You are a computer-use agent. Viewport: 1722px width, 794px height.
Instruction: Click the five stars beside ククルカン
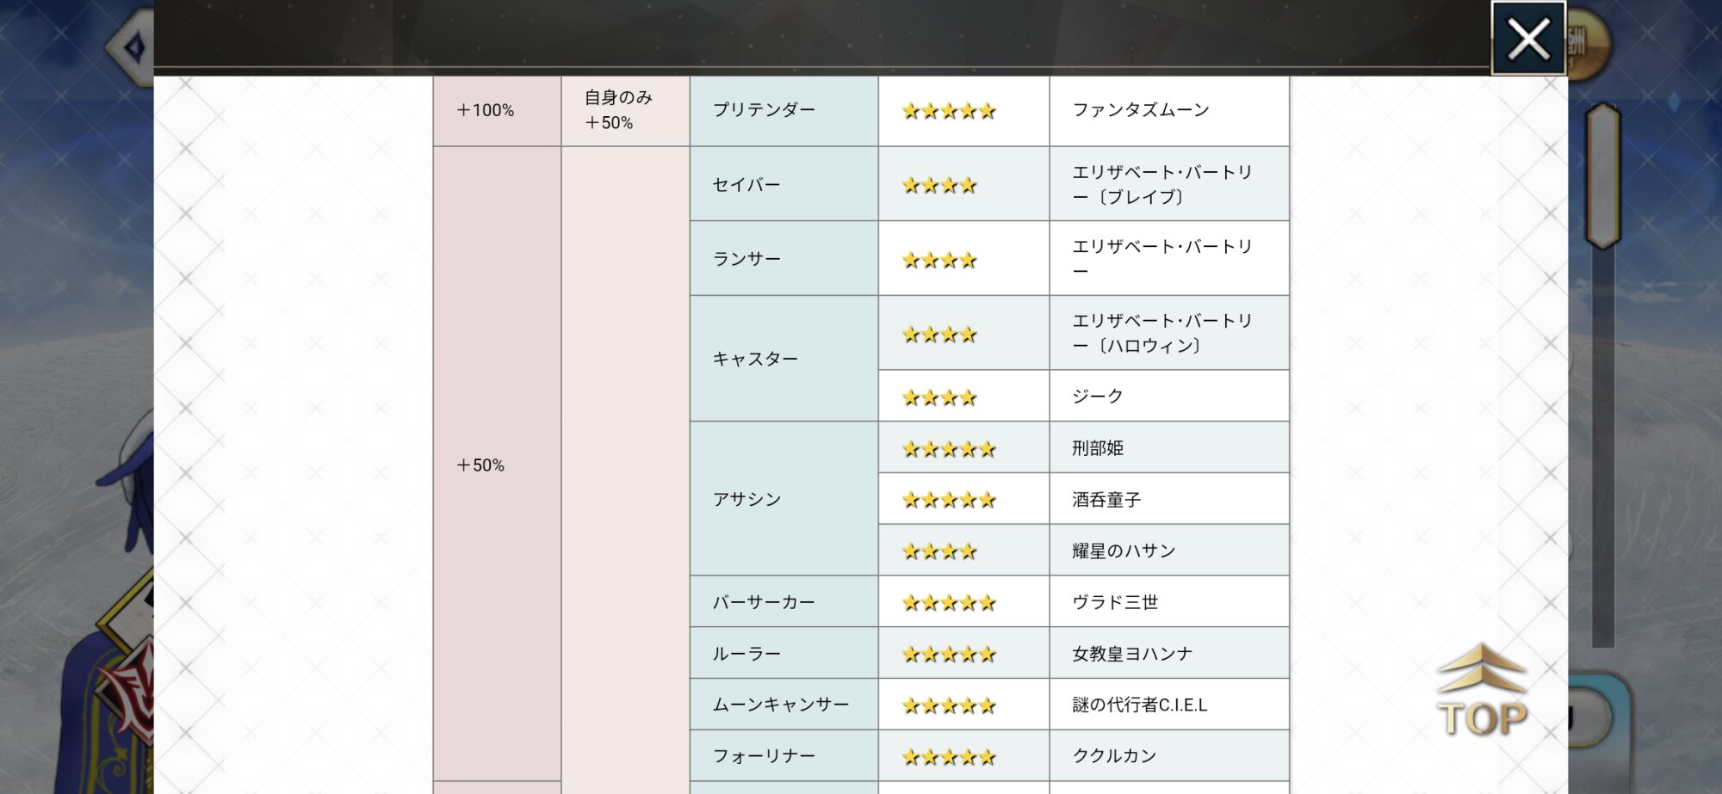[948, 757]
